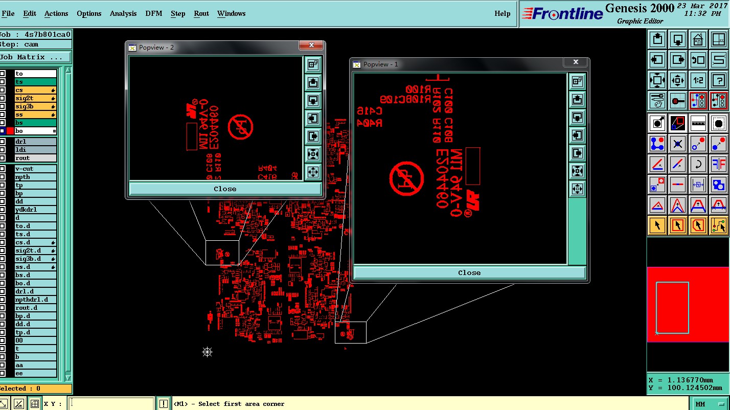Click the pan-all-directions arrows icon
Viewport: 730px width, 410px height.
pos(677,80)
